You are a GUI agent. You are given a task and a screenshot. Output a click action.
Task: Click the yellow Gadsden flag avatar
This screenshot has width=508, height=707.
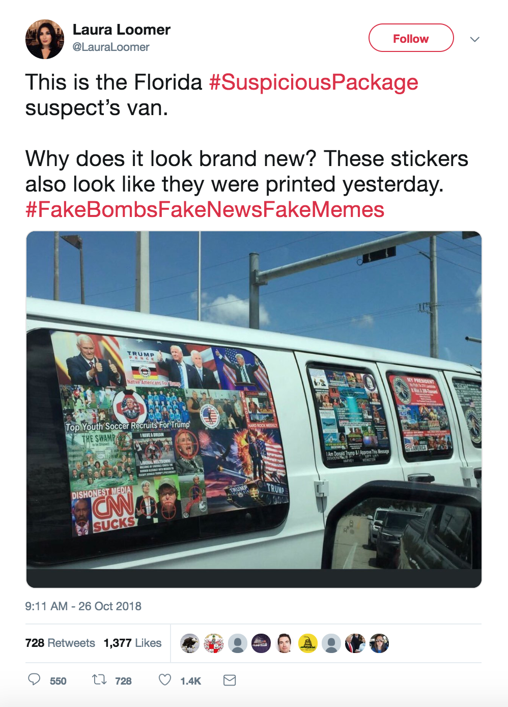pos(308,643)
